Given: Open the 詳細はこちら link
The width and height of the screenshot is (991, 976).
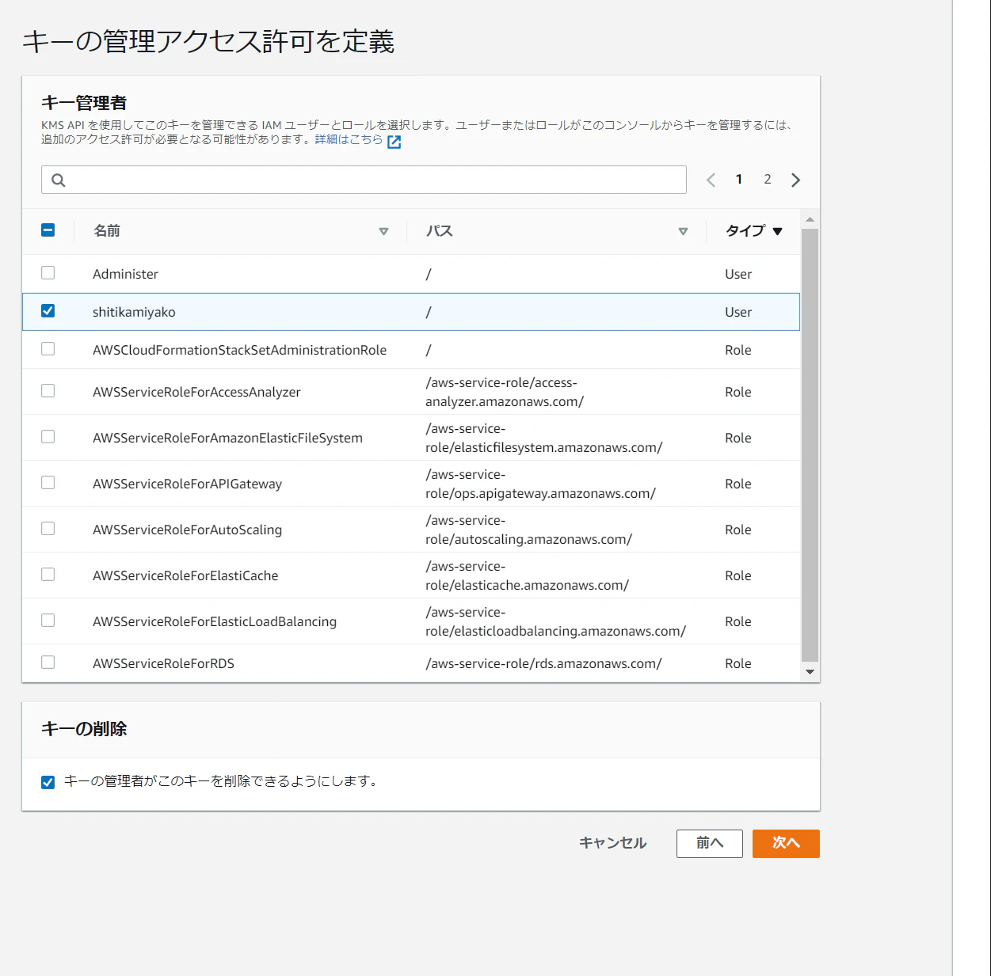Looking at the screenshot, I should click(x=349, y=140).
